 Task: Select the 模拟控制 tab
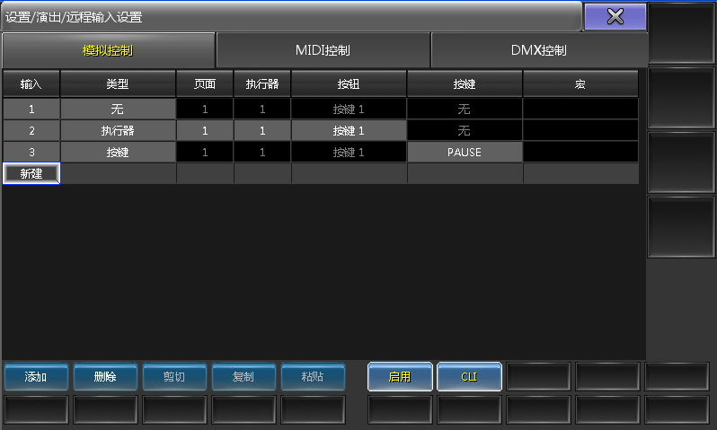tap(108, 50)
